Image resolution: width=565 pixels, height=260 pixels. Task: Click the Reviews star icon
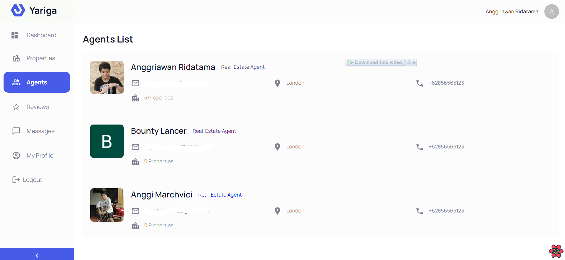click(x=16, y=107)
